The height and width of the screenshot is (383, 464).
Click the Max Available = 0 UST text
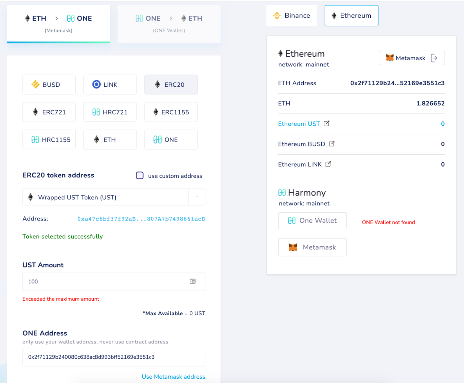click(x=174, y=313)
